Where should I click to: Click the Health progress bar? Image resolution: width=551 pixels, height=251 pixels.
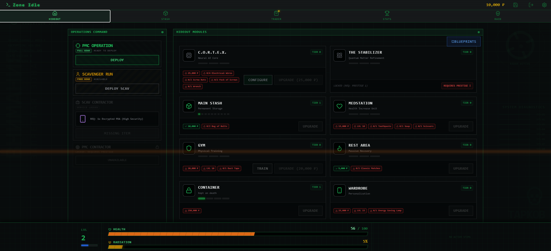pyautogui.click(x=238, y=234)
